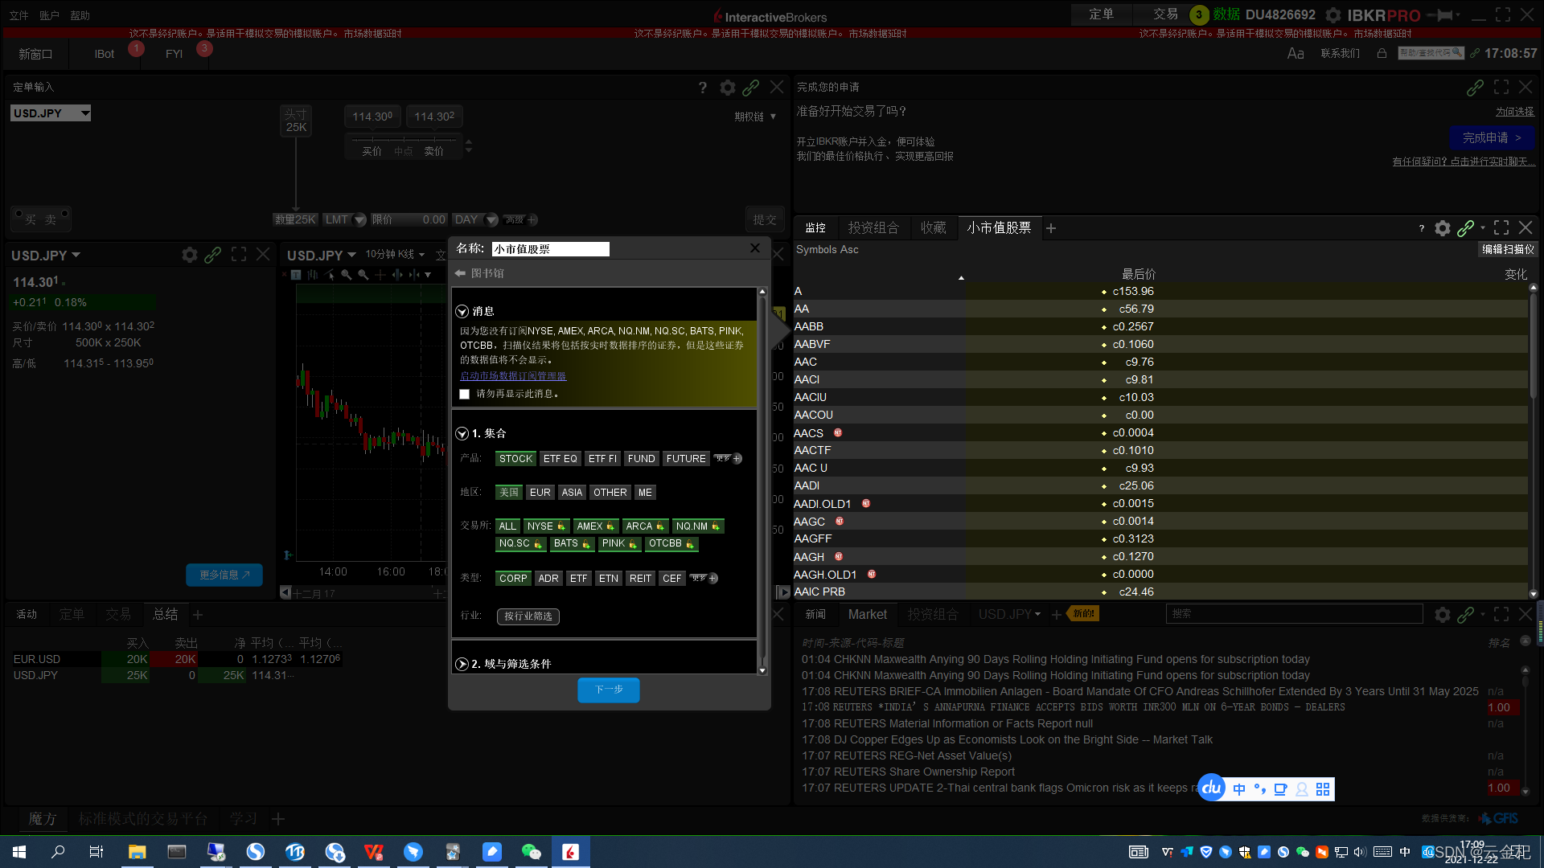Toggle the ASIA region filter
Image resolution: width=1544 pixels, height=868 pixels.
[572, 493]
